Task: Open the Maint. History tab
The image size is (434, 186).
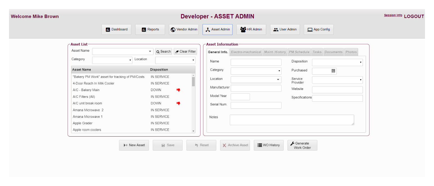Action: click(x=275, y=52)
